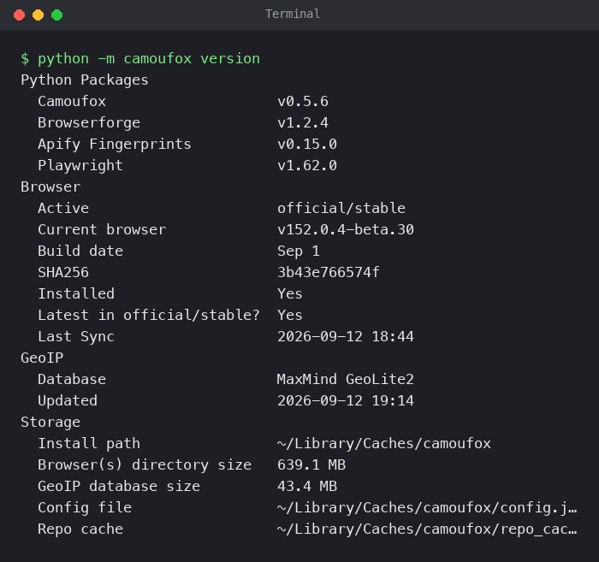Click the 'Active' label under Browser
Screen dimensions: 599x562
click(x=63, y=209)
